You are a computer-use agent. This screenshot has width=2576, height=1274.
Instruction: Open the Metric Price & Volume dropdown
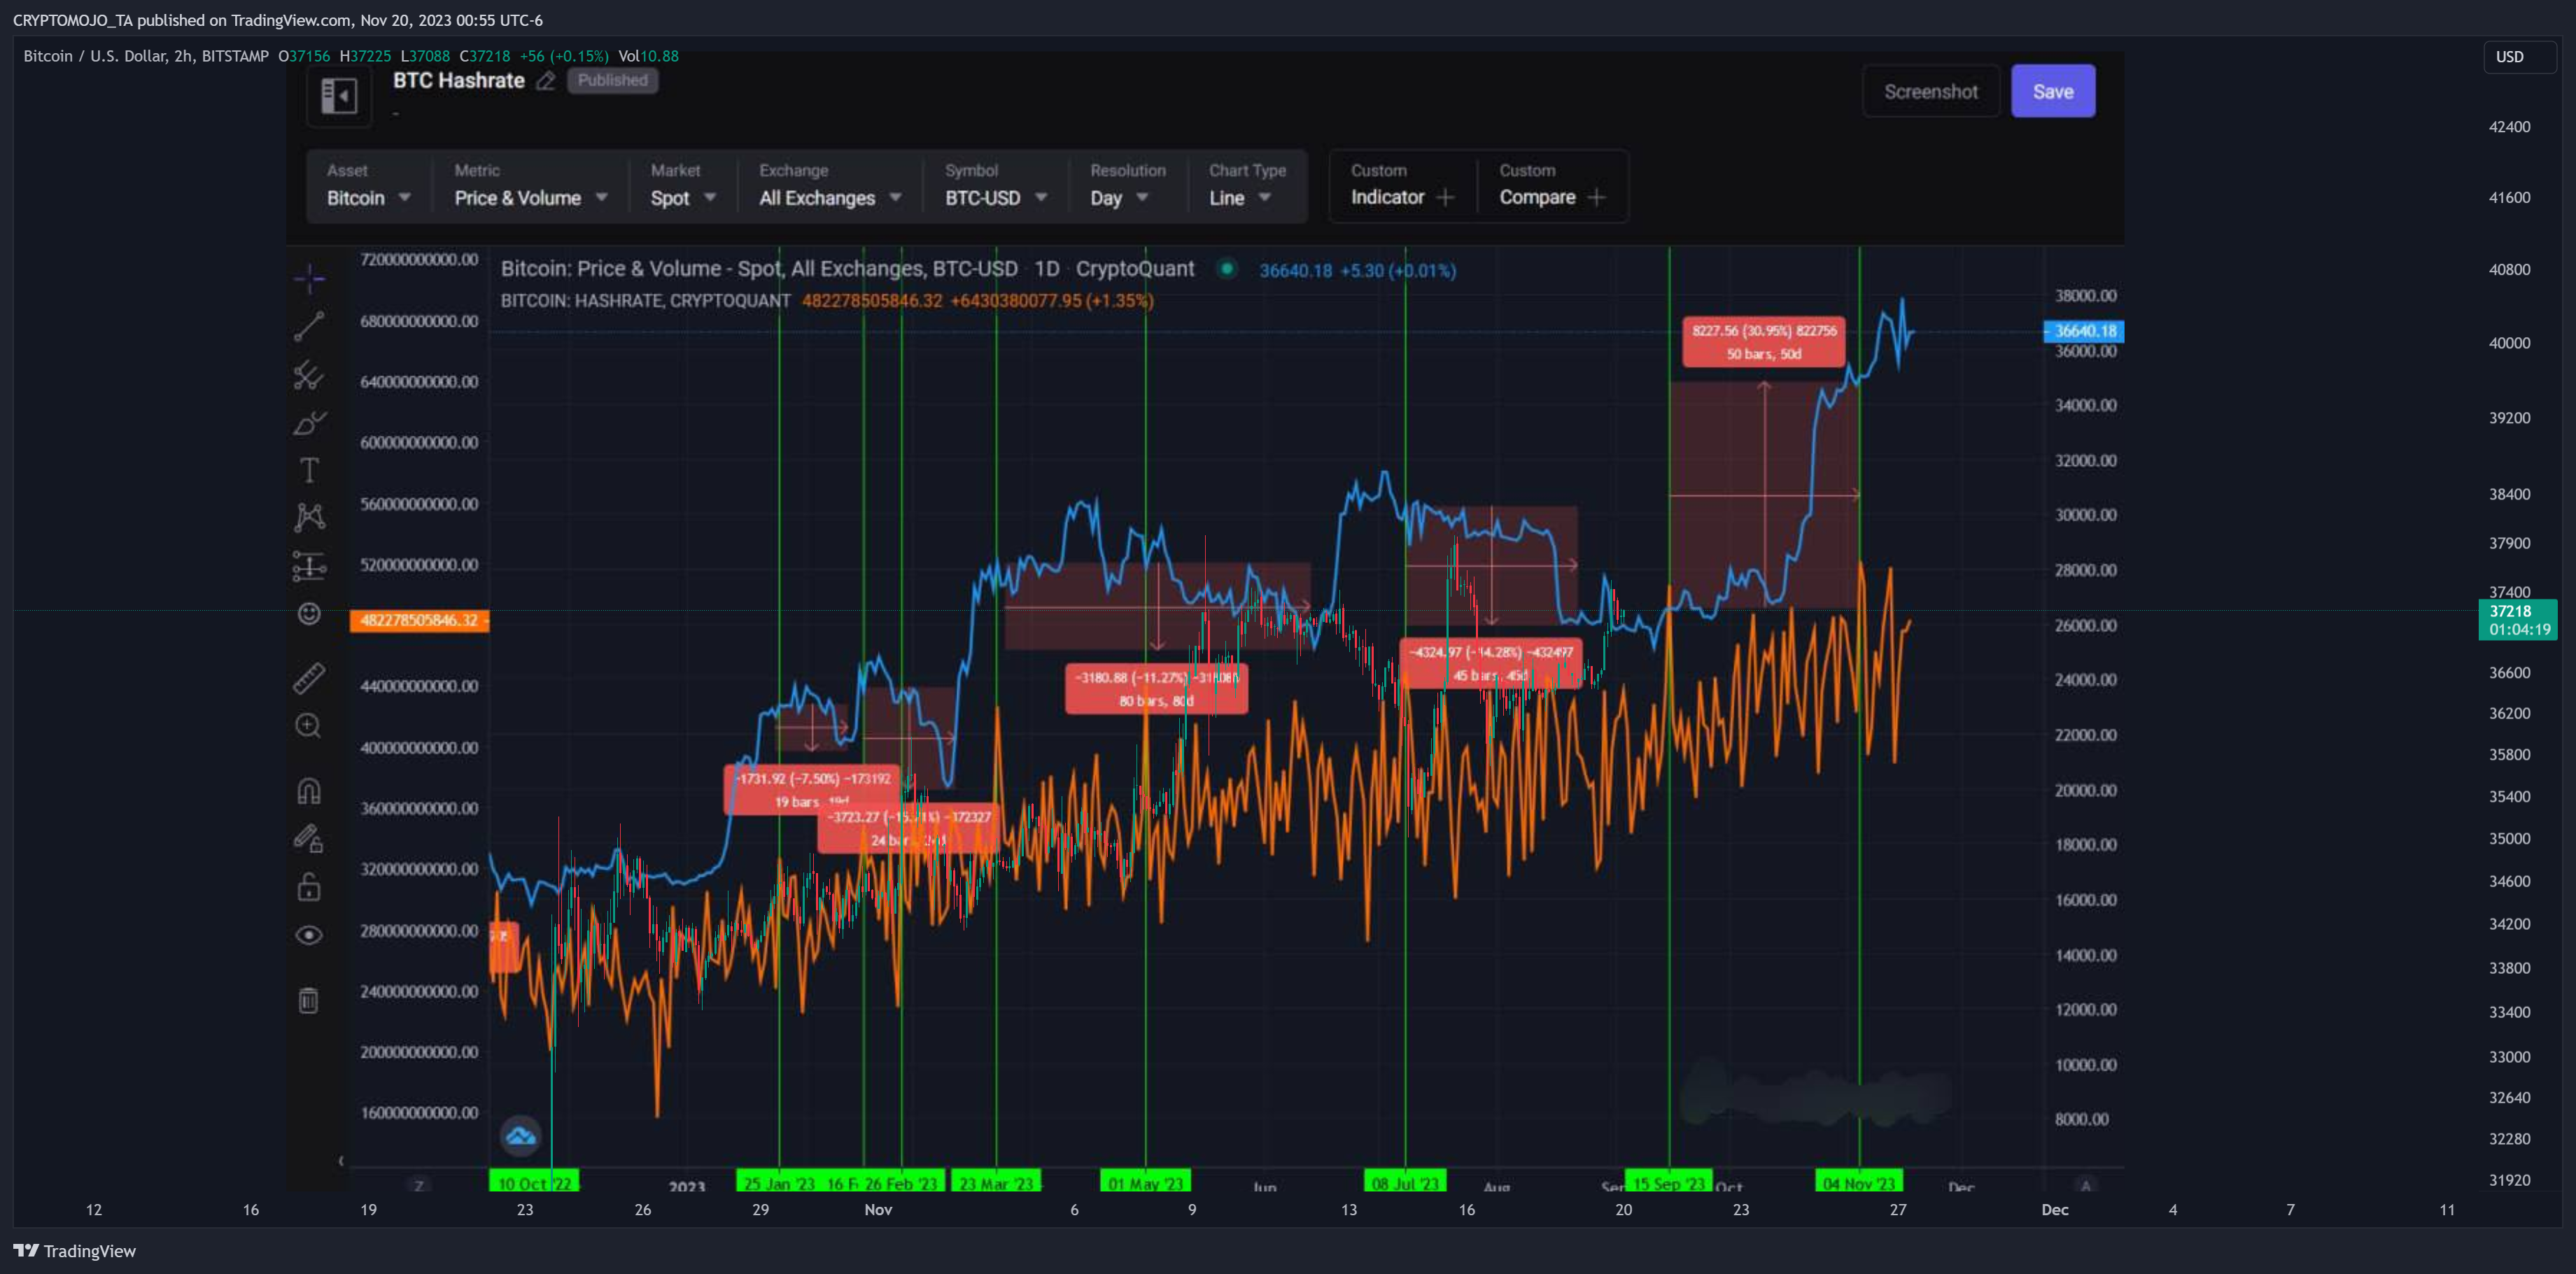pyautogui.click(x=531, y=186)
